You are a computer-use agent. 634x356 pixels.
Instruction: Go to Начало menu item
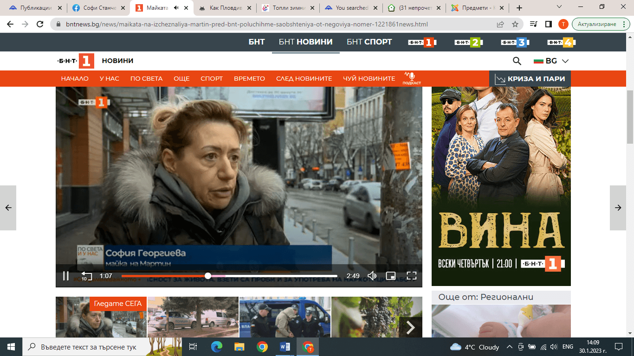click(75, 78)
